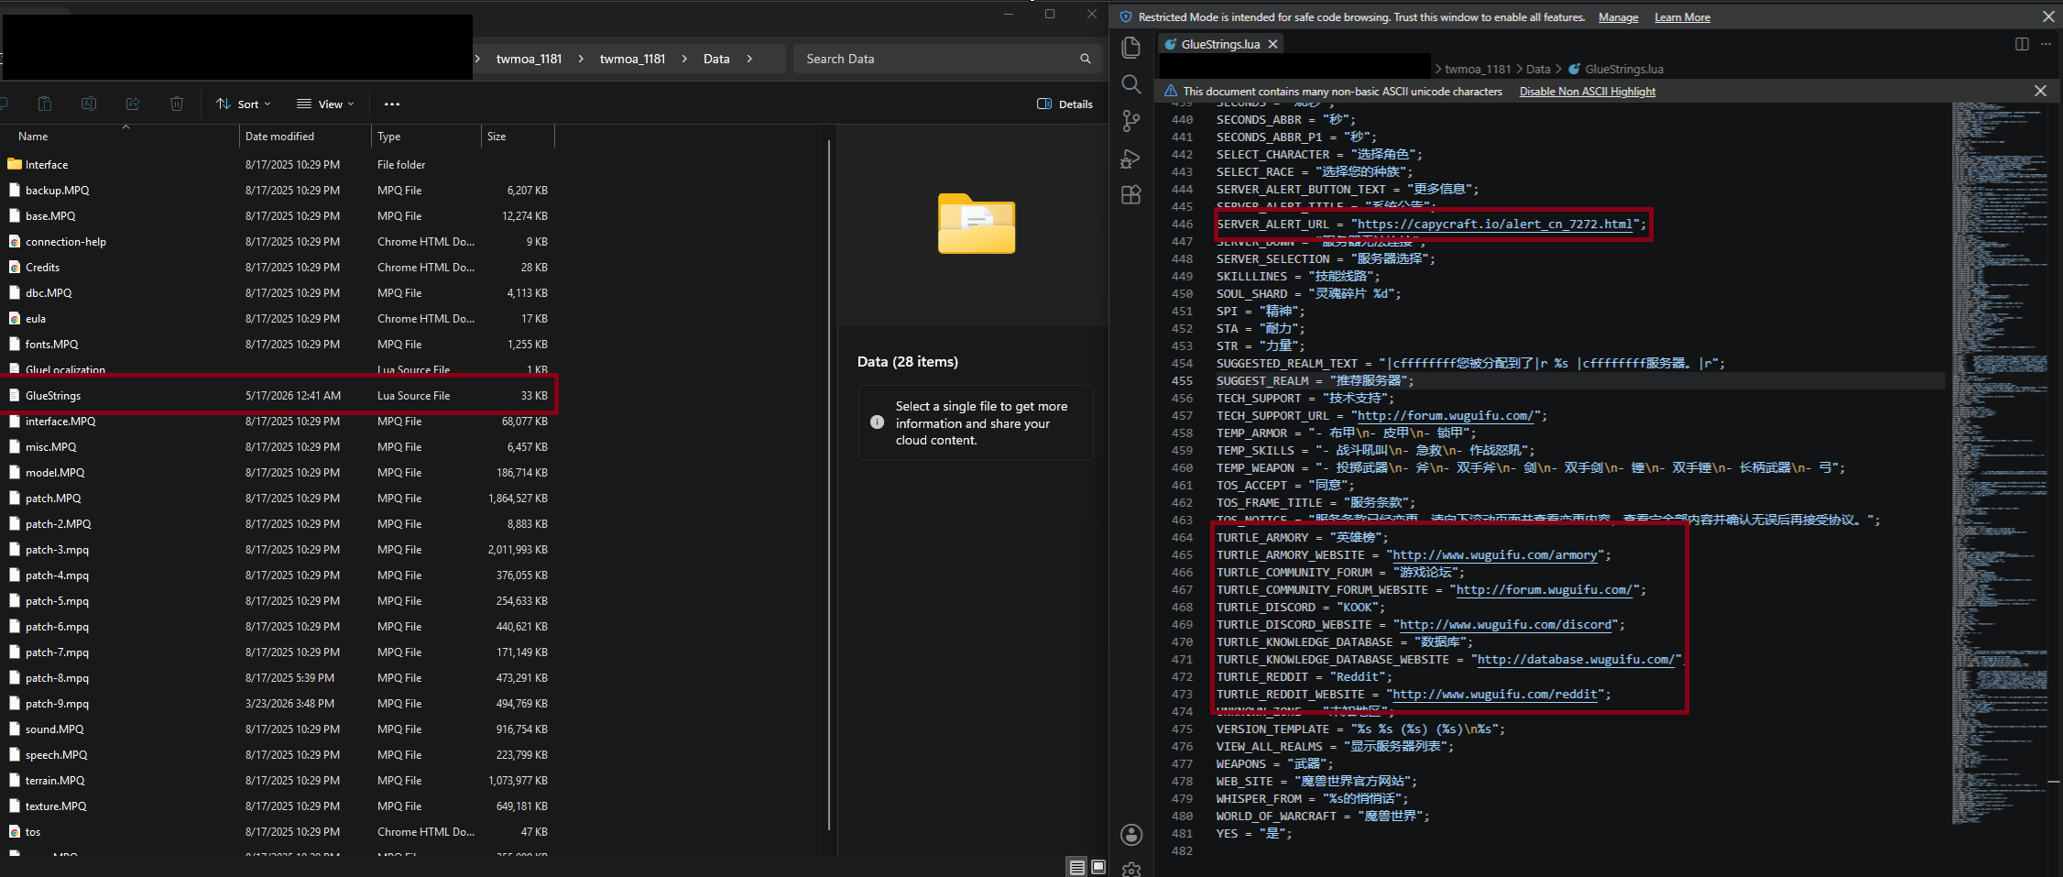
Task: Click the twmoa_1181 breadcrumb in VS Code editor
Action: 1478,69
